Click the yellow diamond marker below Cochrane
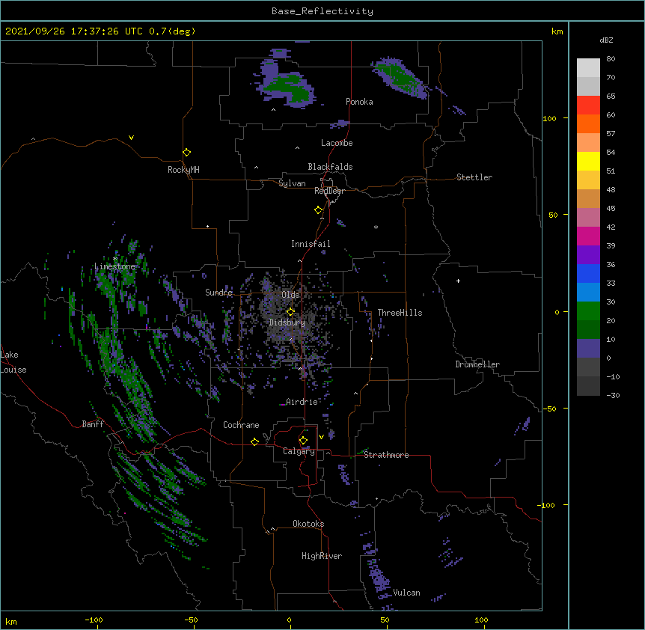Viewport: 645px width, 630px height. tap(254, 441)
